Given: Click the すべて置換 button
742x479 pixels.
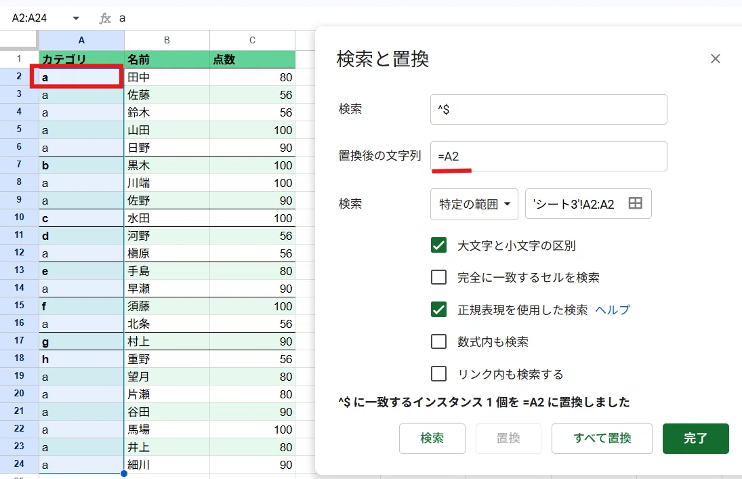Looking at the screenshot, I should [x=602, y=438].
